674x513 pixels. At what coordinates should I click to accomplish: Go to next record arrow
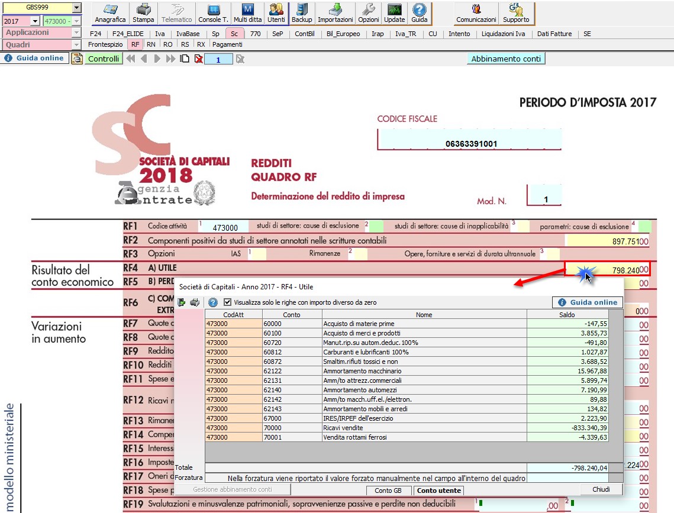tap(157, 59)
